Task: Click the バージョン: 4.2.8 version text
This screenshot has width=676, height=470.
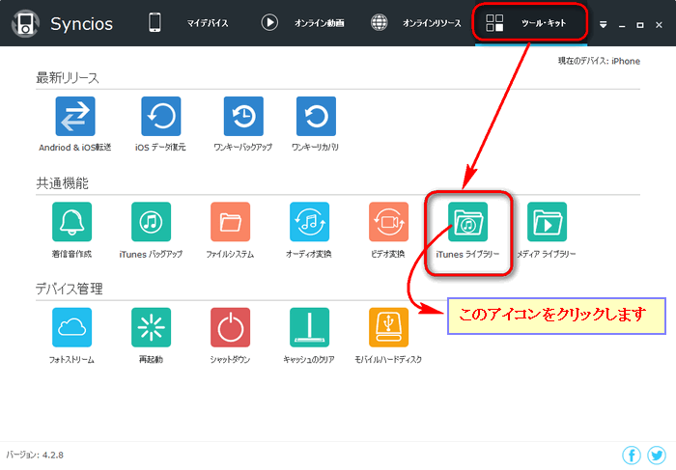Action: coord(35,455)
